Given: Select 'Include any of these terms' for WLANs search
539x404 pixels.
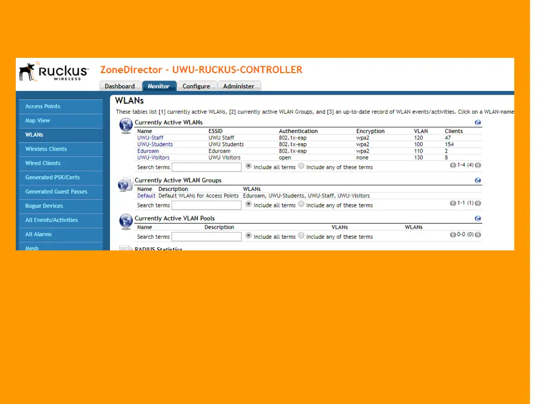Looking at the screenshot, I should tap(301, 166).
